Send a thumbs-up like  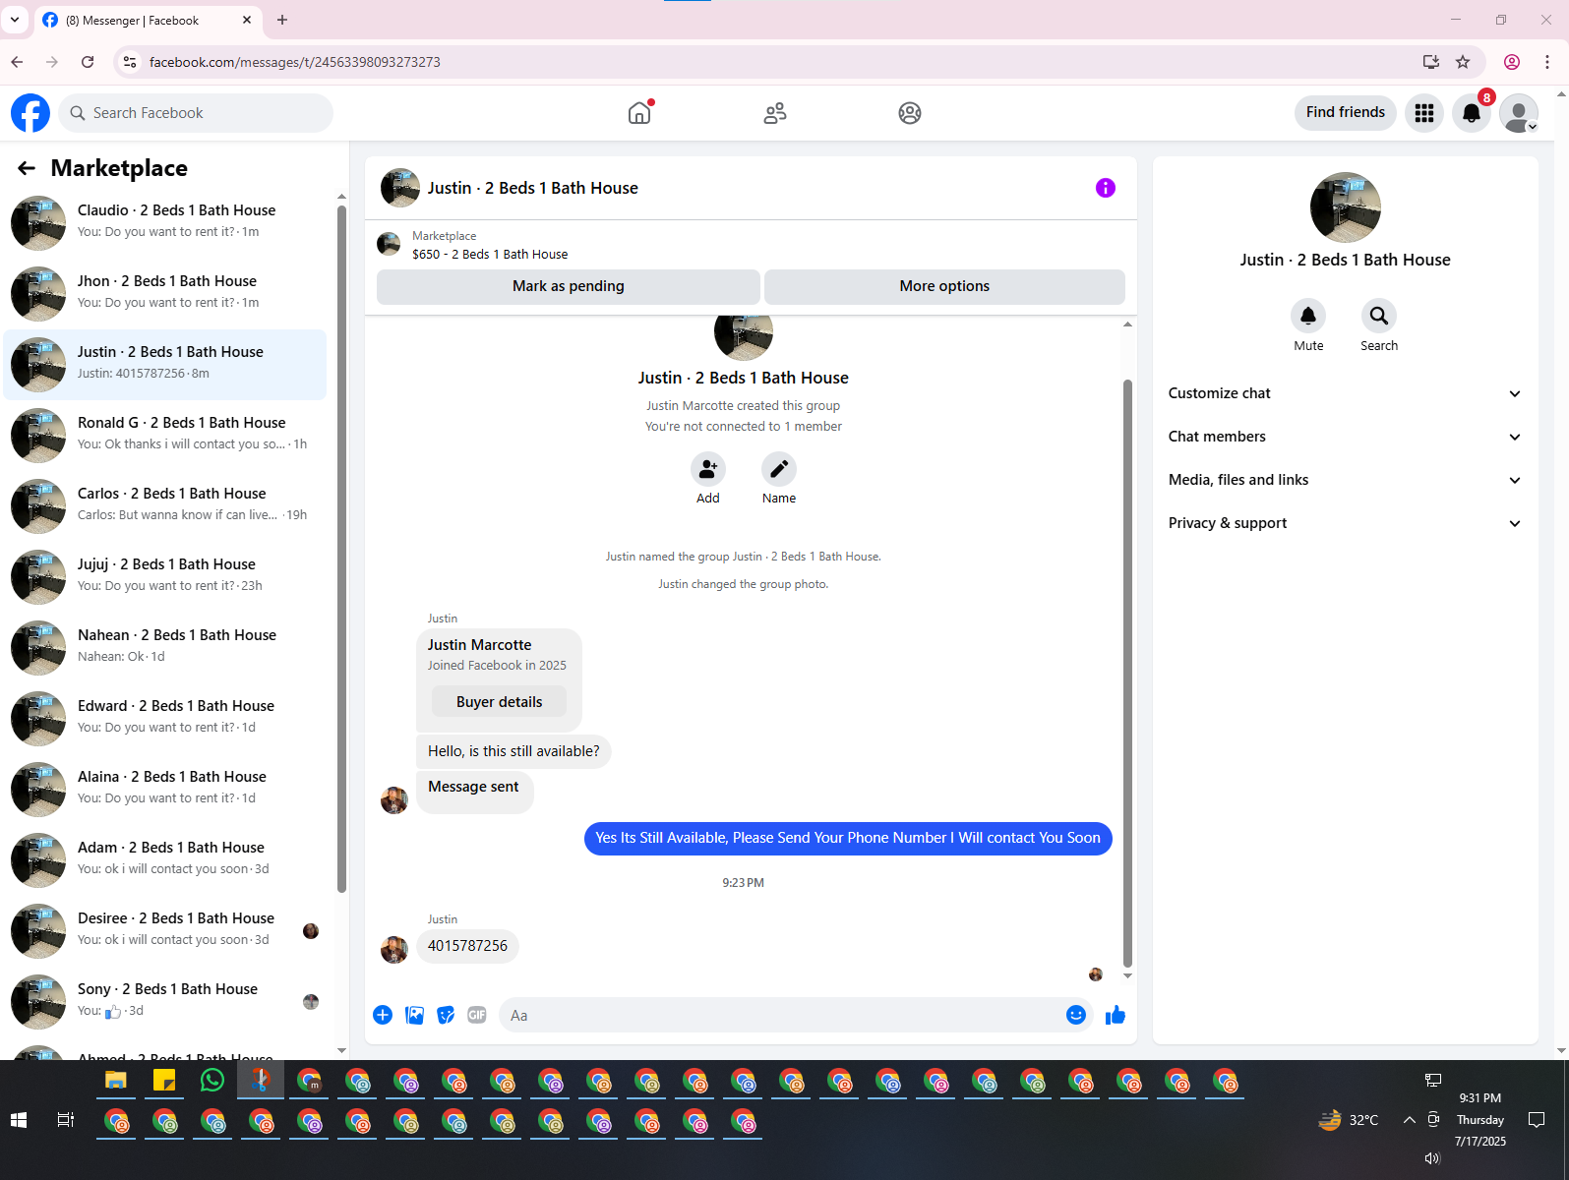click(x=1115, y=1015)
